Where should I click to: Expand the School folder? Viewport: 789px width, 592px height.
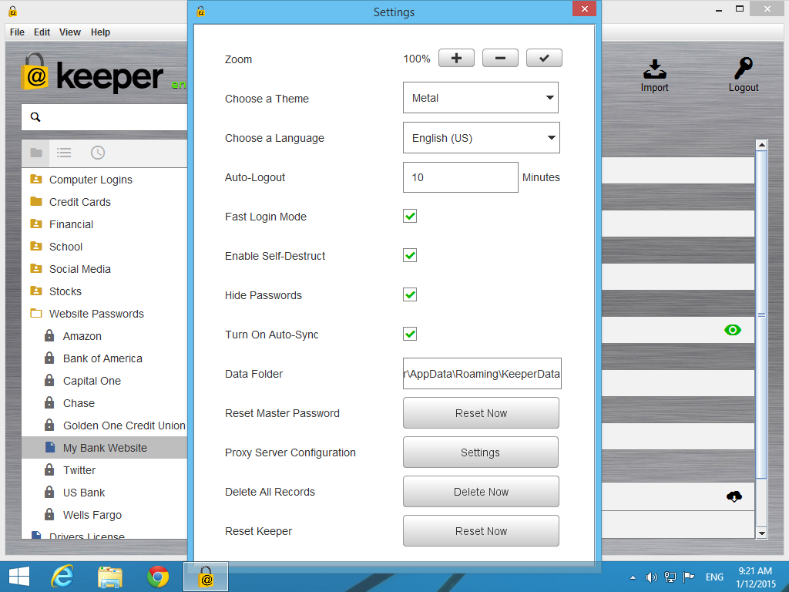point(35,246)
